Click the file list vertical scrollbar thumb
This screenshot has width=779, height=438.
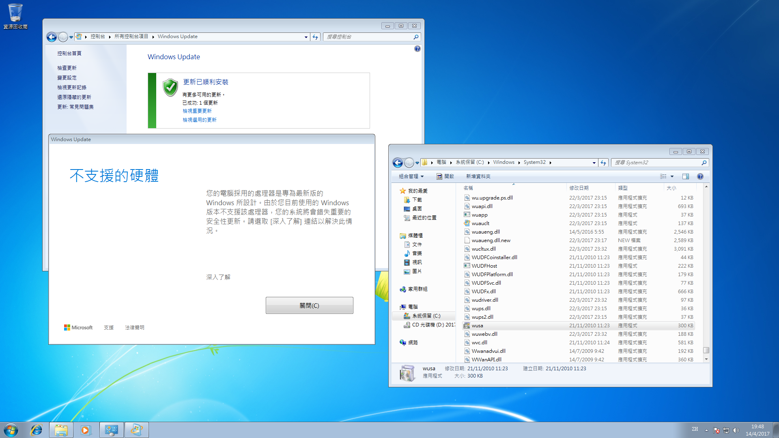(706, 350)
